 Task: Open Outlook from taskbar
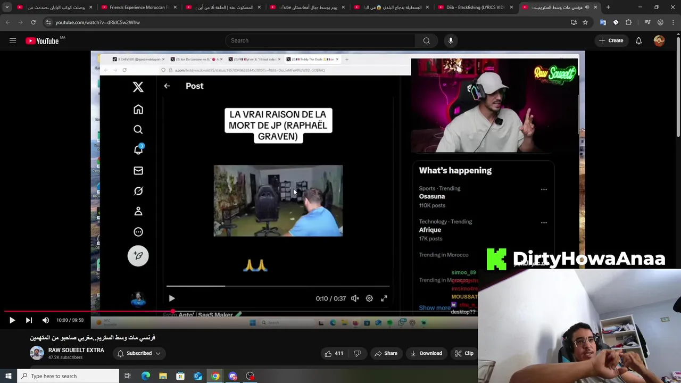tap(198, 376)
